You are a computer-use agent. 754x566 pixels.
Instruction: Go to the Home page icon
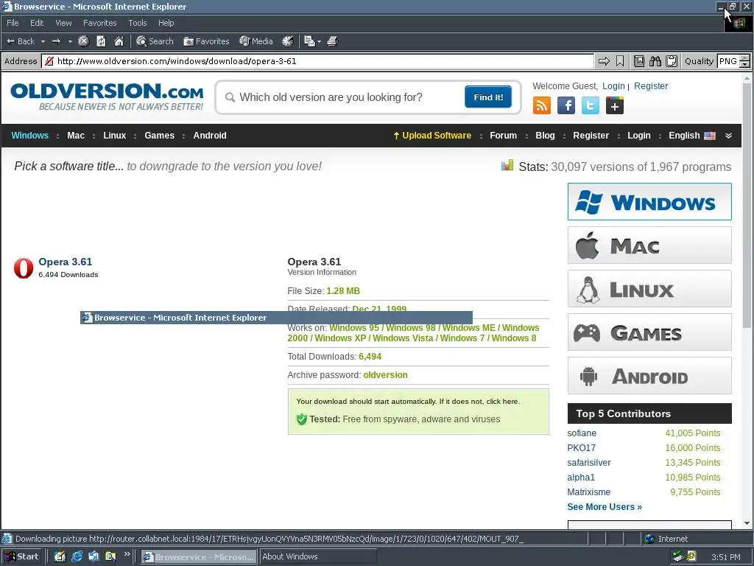(119, 41)
